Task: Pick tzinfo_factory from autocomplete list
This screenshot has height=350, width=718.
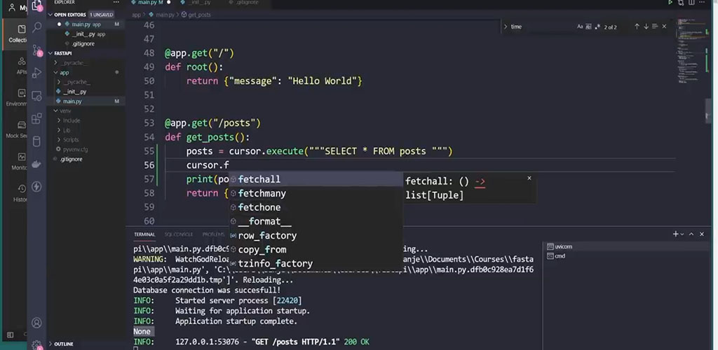Action: click(x=316, y=264)
